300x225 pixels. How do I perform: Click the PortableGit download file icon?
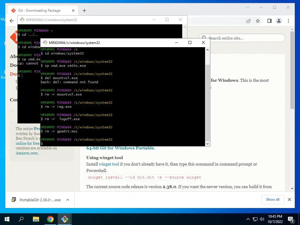[13, 200]
